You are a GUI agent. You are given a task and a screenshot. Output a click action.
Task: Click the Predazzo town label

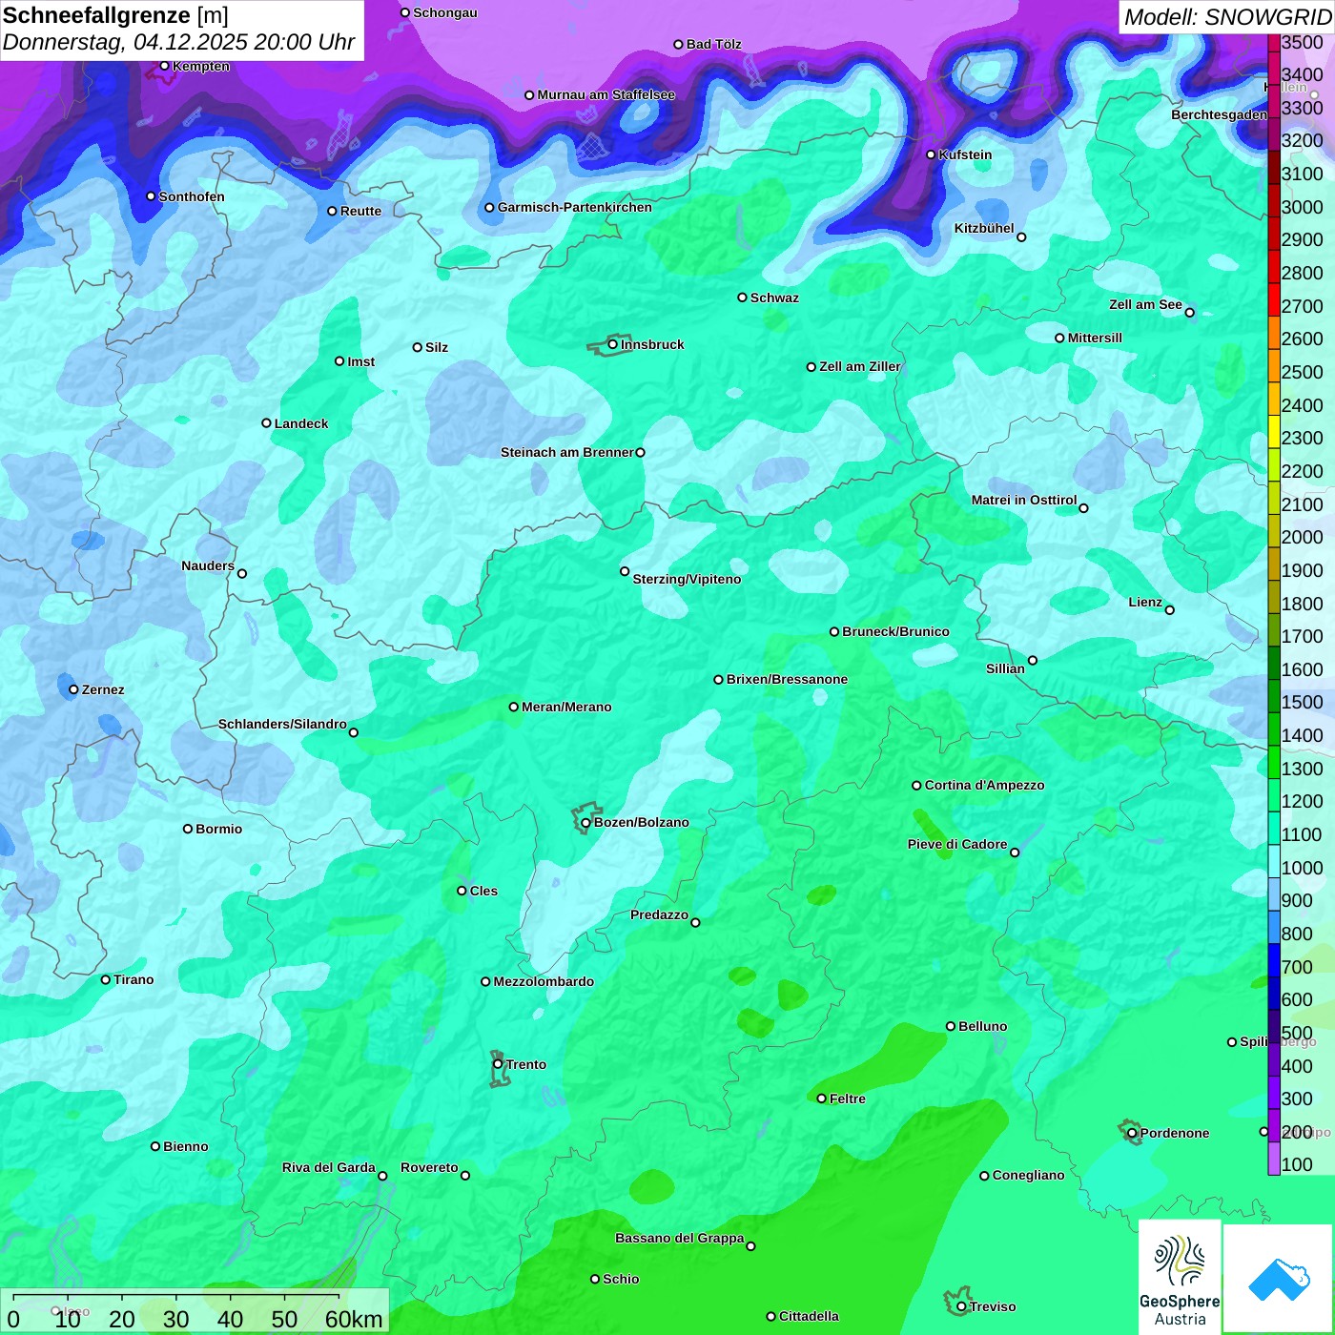pos(659,914)
